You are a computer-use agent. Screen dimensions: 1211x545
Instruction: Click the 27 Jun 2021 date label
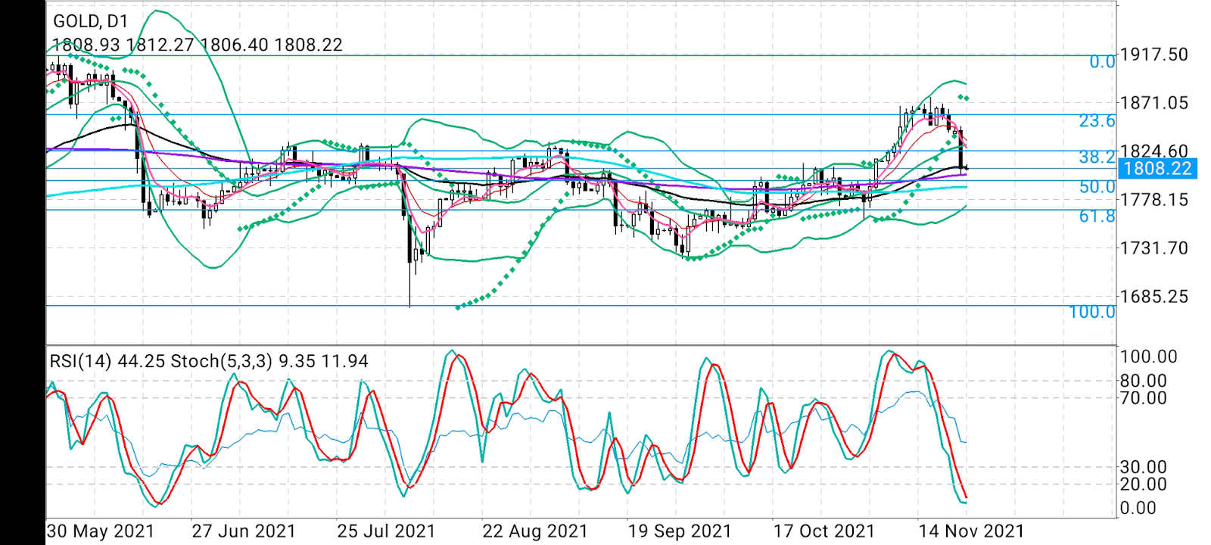click(x=244, y=531)
